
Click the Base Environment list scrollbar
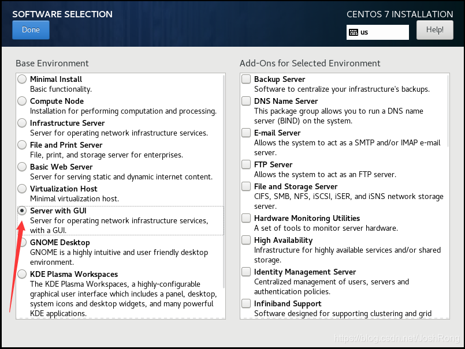click(224, 181)
